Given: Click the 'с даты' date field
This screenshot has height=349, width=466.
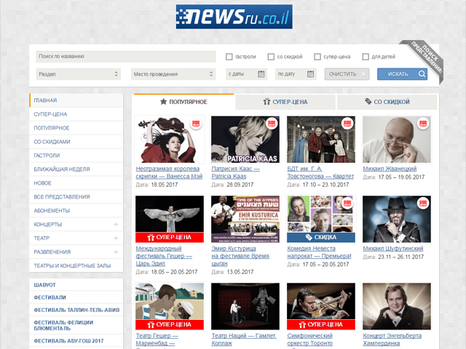Looking at the screenshot, I should tap(246, 74).
